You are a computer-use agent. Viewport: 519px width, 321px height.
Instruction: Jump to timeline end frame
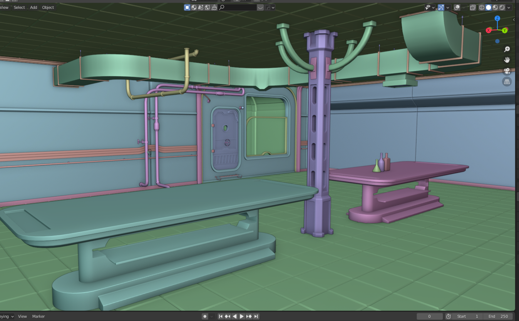click(256, 316)
